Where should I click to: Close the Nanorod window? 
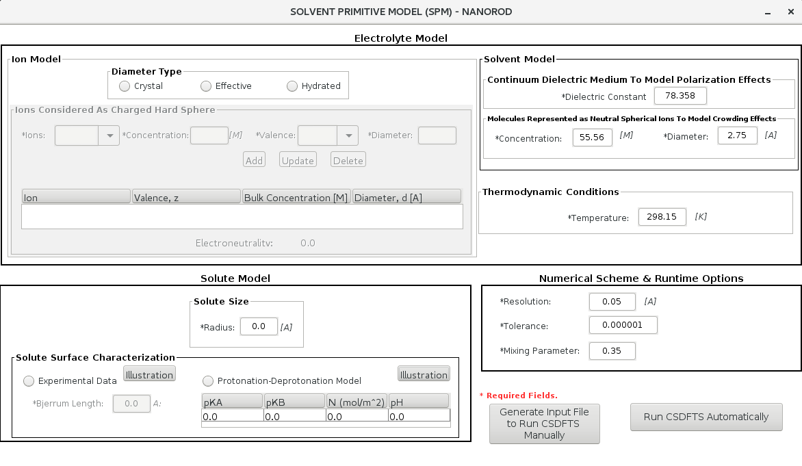tap(788, 12)
